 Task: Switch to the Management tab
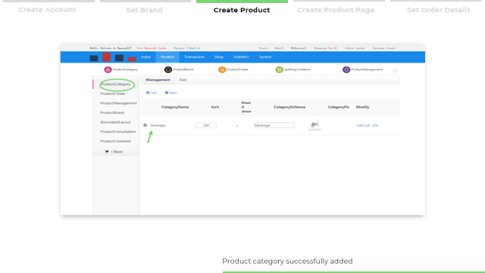158,80
